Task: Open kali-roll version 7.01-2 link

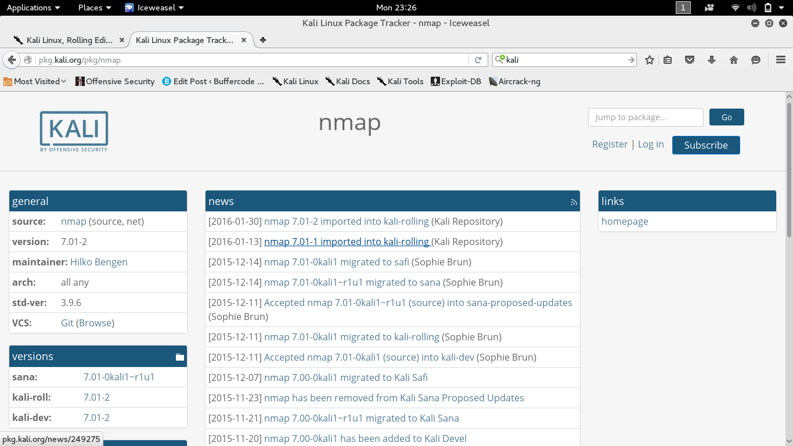Action: pyautogui.click(x=96, y=397)
